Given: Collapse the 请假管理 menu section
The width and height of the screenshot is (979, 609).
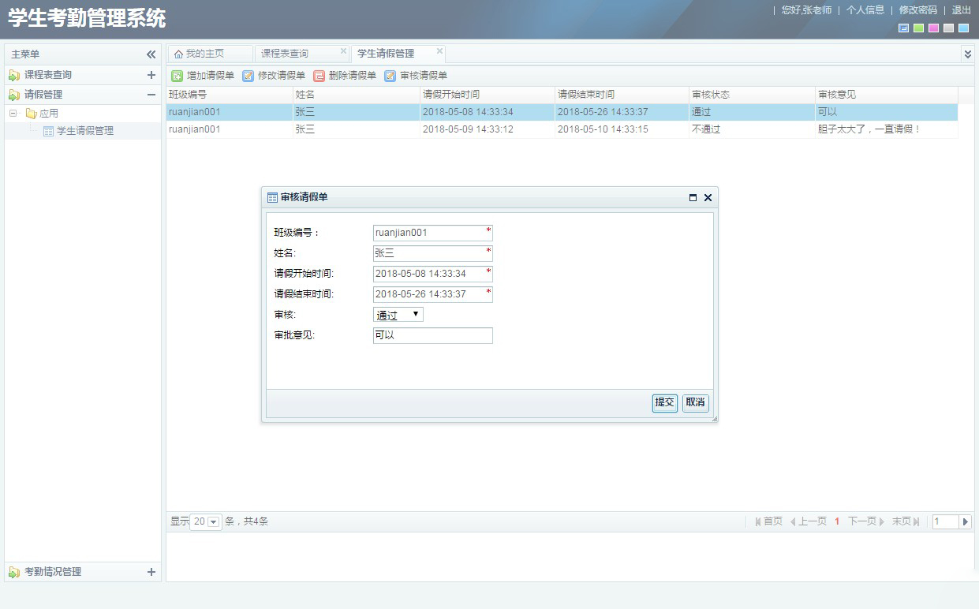Looking at the screenshot, I should pyautogui.click(x=151, y=95).
